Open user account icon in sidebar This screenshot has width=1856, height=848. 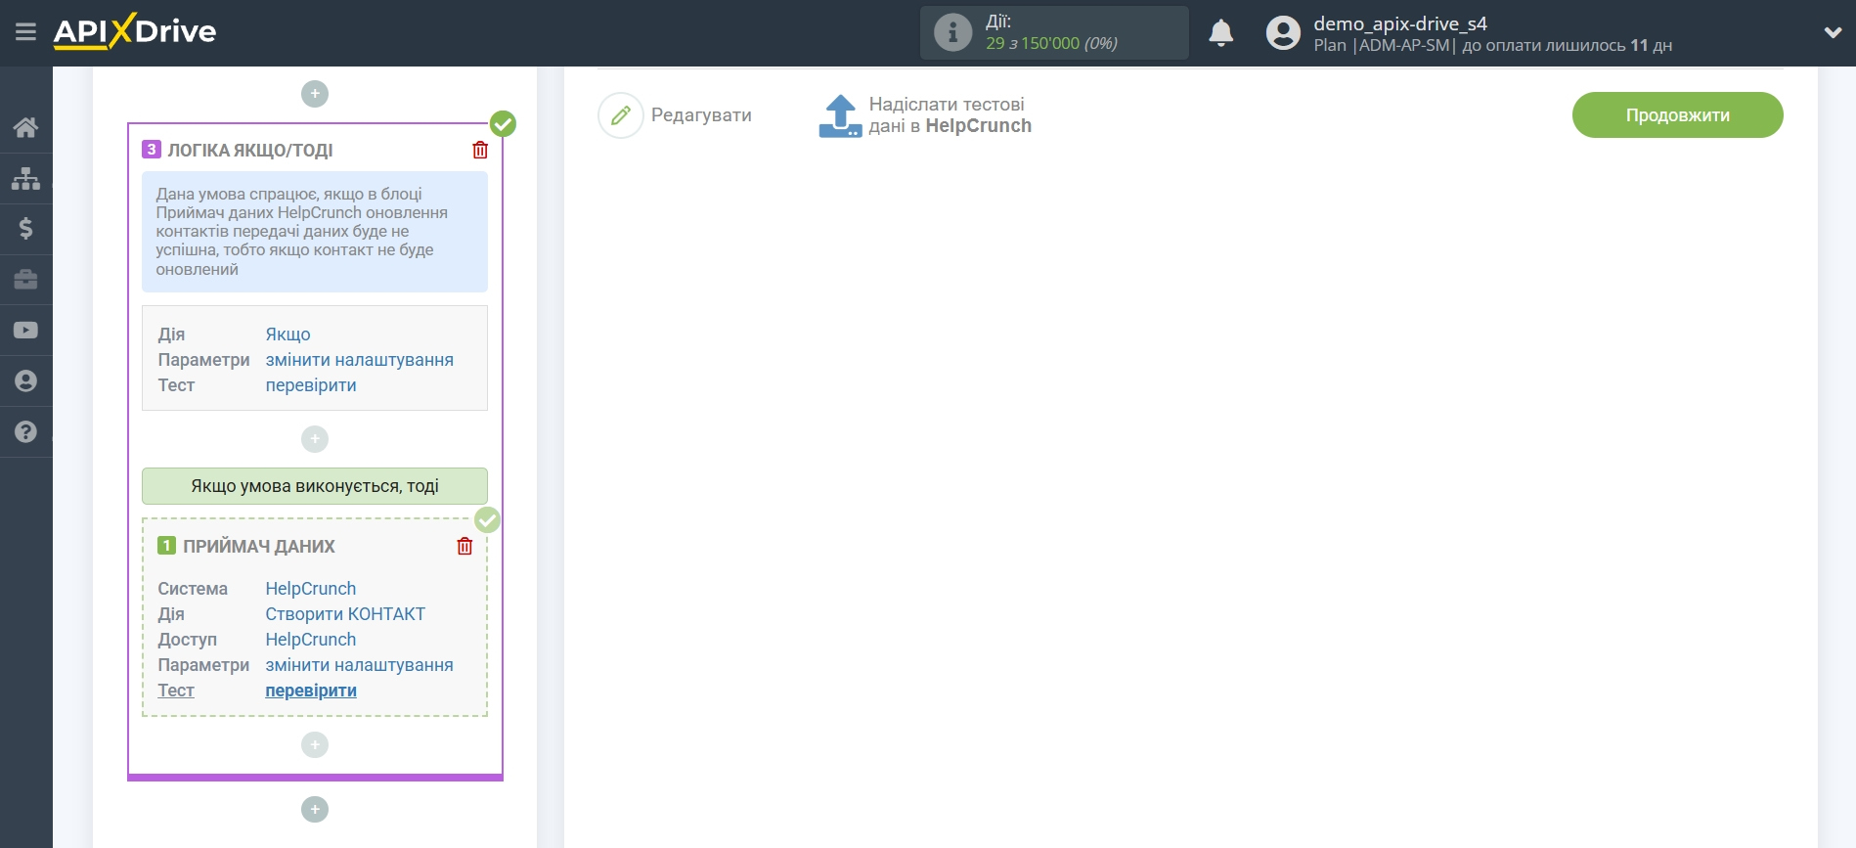26,381
